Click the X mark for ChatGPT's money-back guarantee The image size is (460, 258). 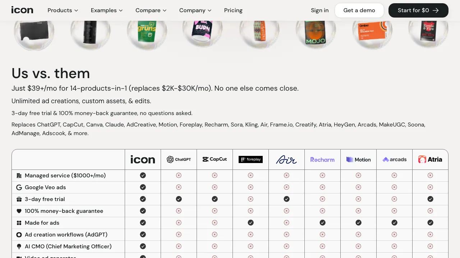(179, 211)
